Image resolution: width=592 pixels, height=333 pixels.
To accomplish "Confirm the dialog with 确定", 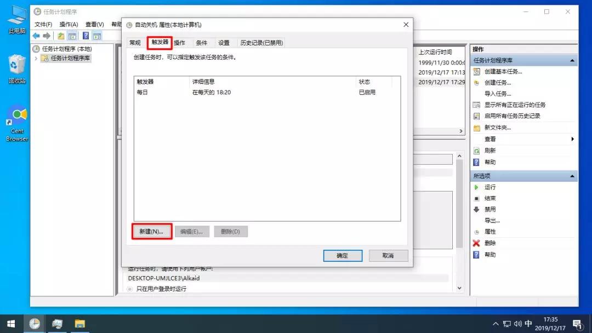I will [x=343, y=255].
